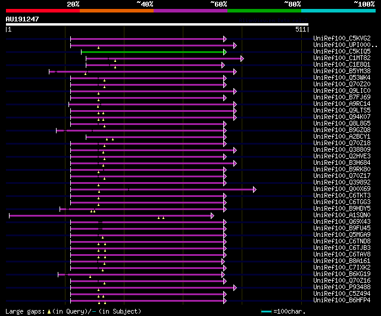Click the UniRef100_Q9LIC0 text
The height and width of the screenshot is (316, 381).
coord(342,91)
